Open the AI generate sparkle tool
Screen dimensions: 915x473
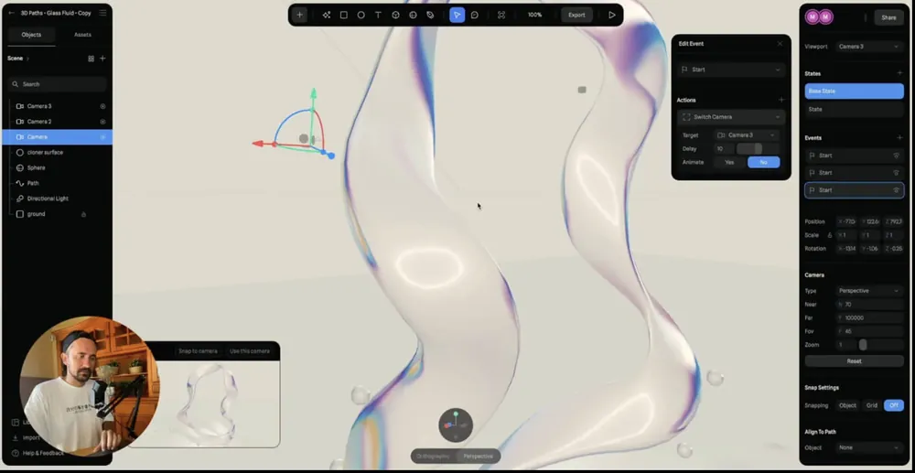[x=327, y=16]
